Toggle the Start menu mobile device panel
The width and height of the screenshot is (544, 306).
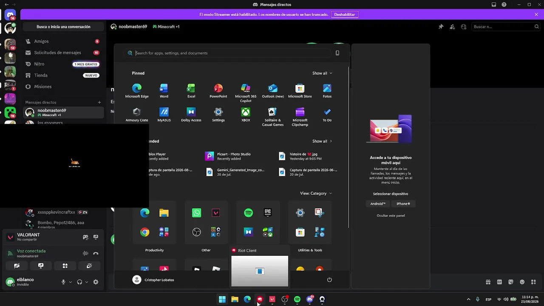(337, 53)
